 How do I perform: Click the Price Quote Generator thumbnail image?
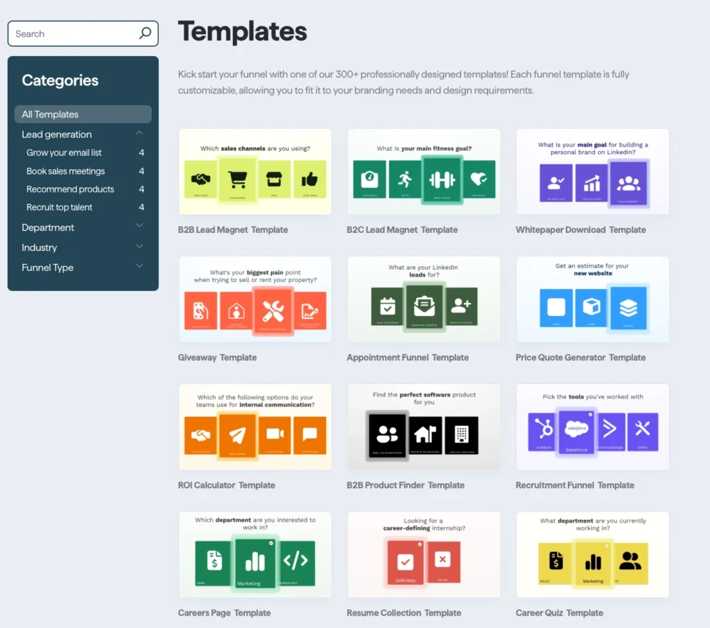[593, 299]
